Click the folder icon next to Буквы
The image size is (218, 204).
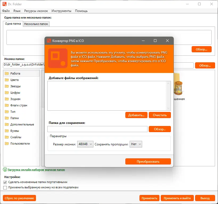[7, 131]
